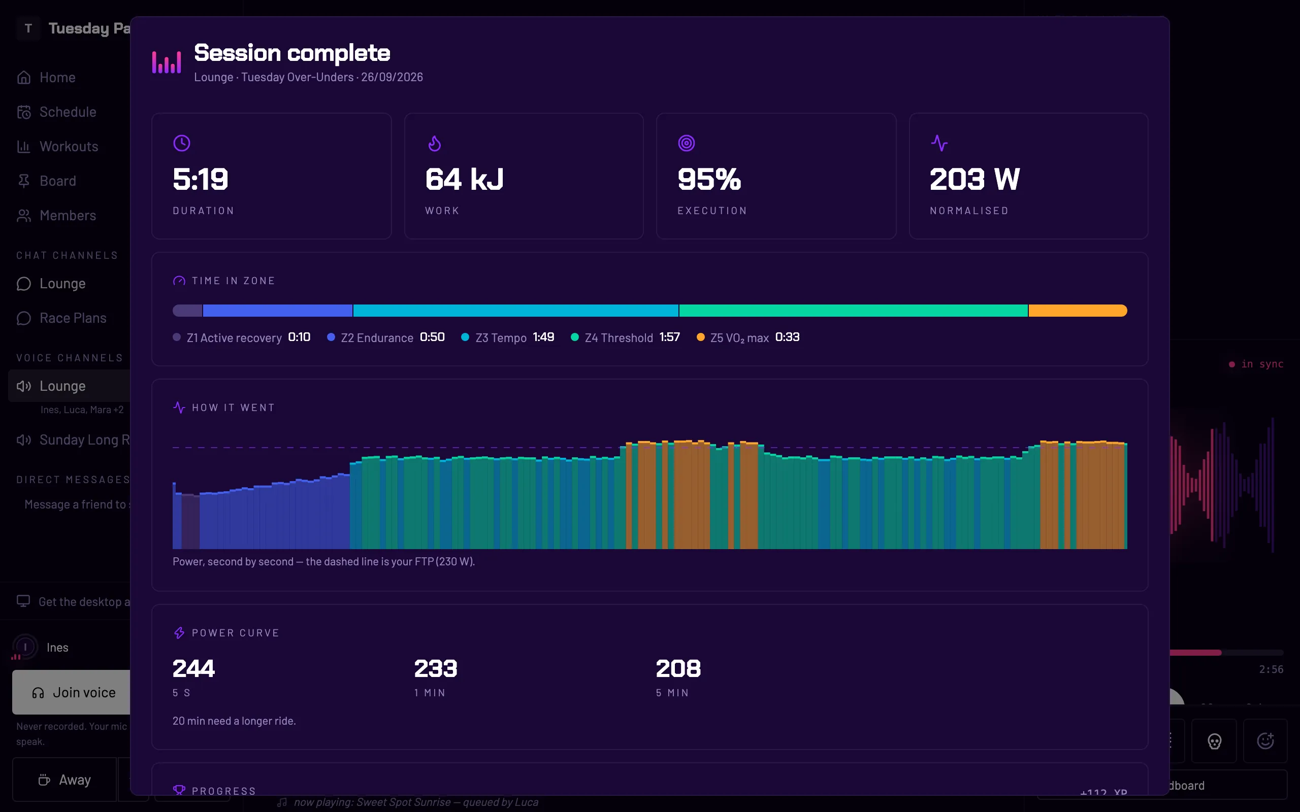
Task: Click the Time in Zone gauge icon
Action: (x=179, y=281)
